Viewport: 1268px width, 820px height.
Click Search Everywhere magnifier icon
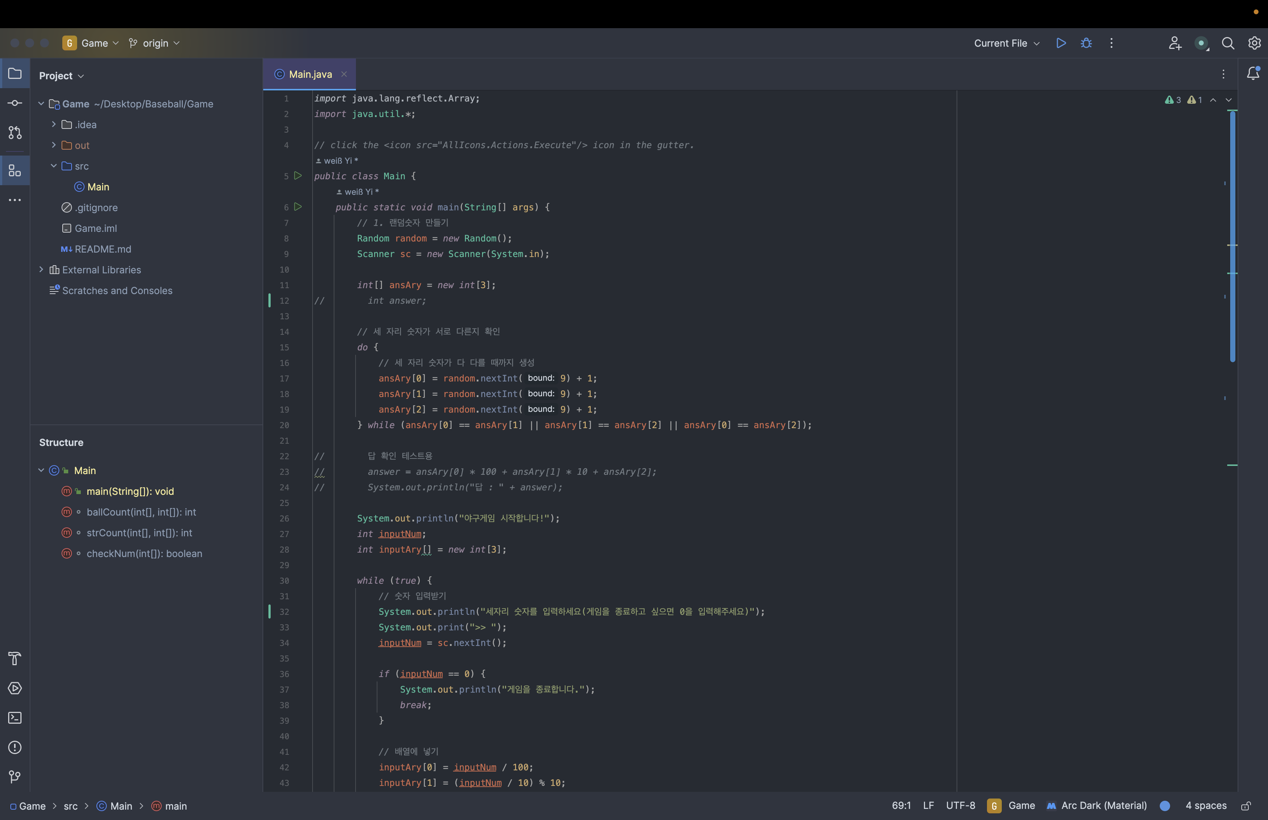1228,43
